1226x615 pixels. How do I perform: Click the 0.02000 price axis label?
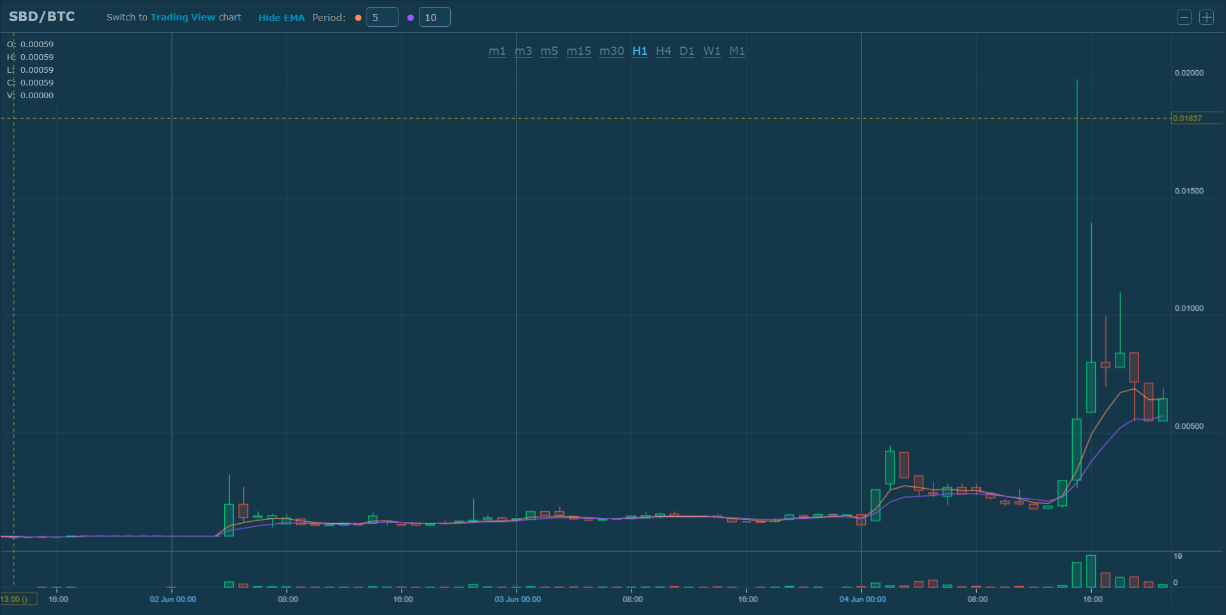click(x=1189, y=73)
